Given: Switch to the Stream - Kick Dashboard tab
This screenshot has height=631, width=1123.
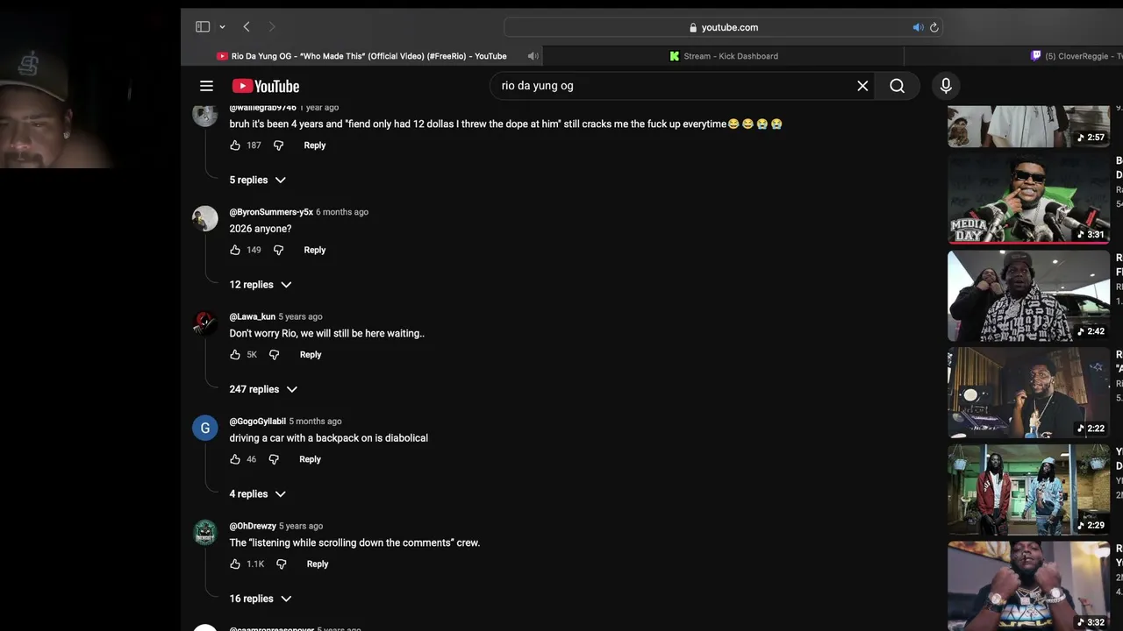Looking at the screenshot, I should click(724, 56).
